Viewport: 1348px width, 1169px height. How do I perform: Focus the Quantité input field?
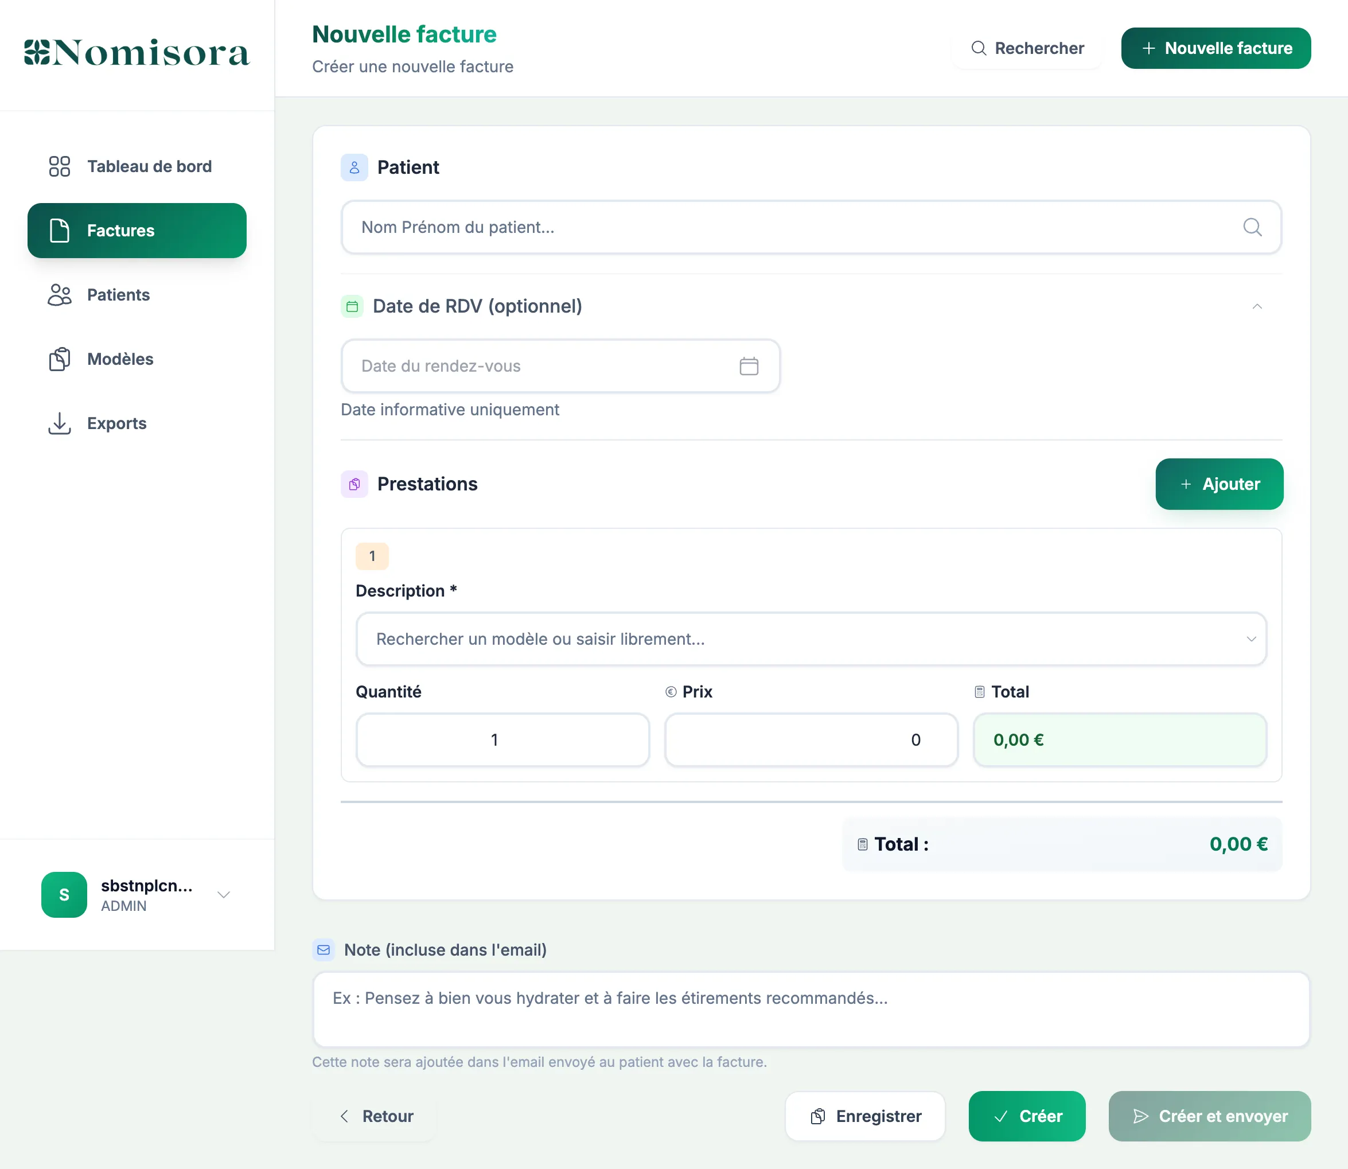[502, 739]
